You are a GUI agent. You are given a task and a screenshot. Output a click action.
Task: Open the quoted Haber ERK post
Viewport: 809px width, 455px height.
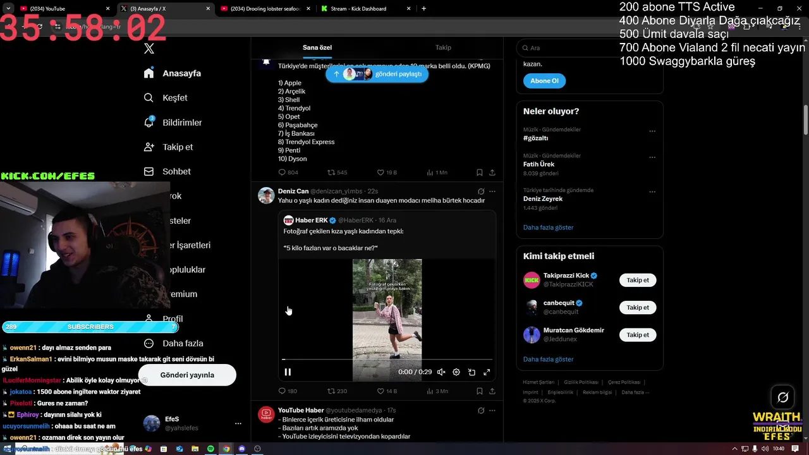coord(387,297)
